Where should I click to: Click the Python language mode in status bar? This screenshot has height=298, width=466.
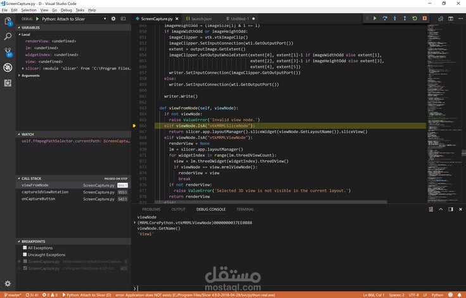(x=437, y=295)
